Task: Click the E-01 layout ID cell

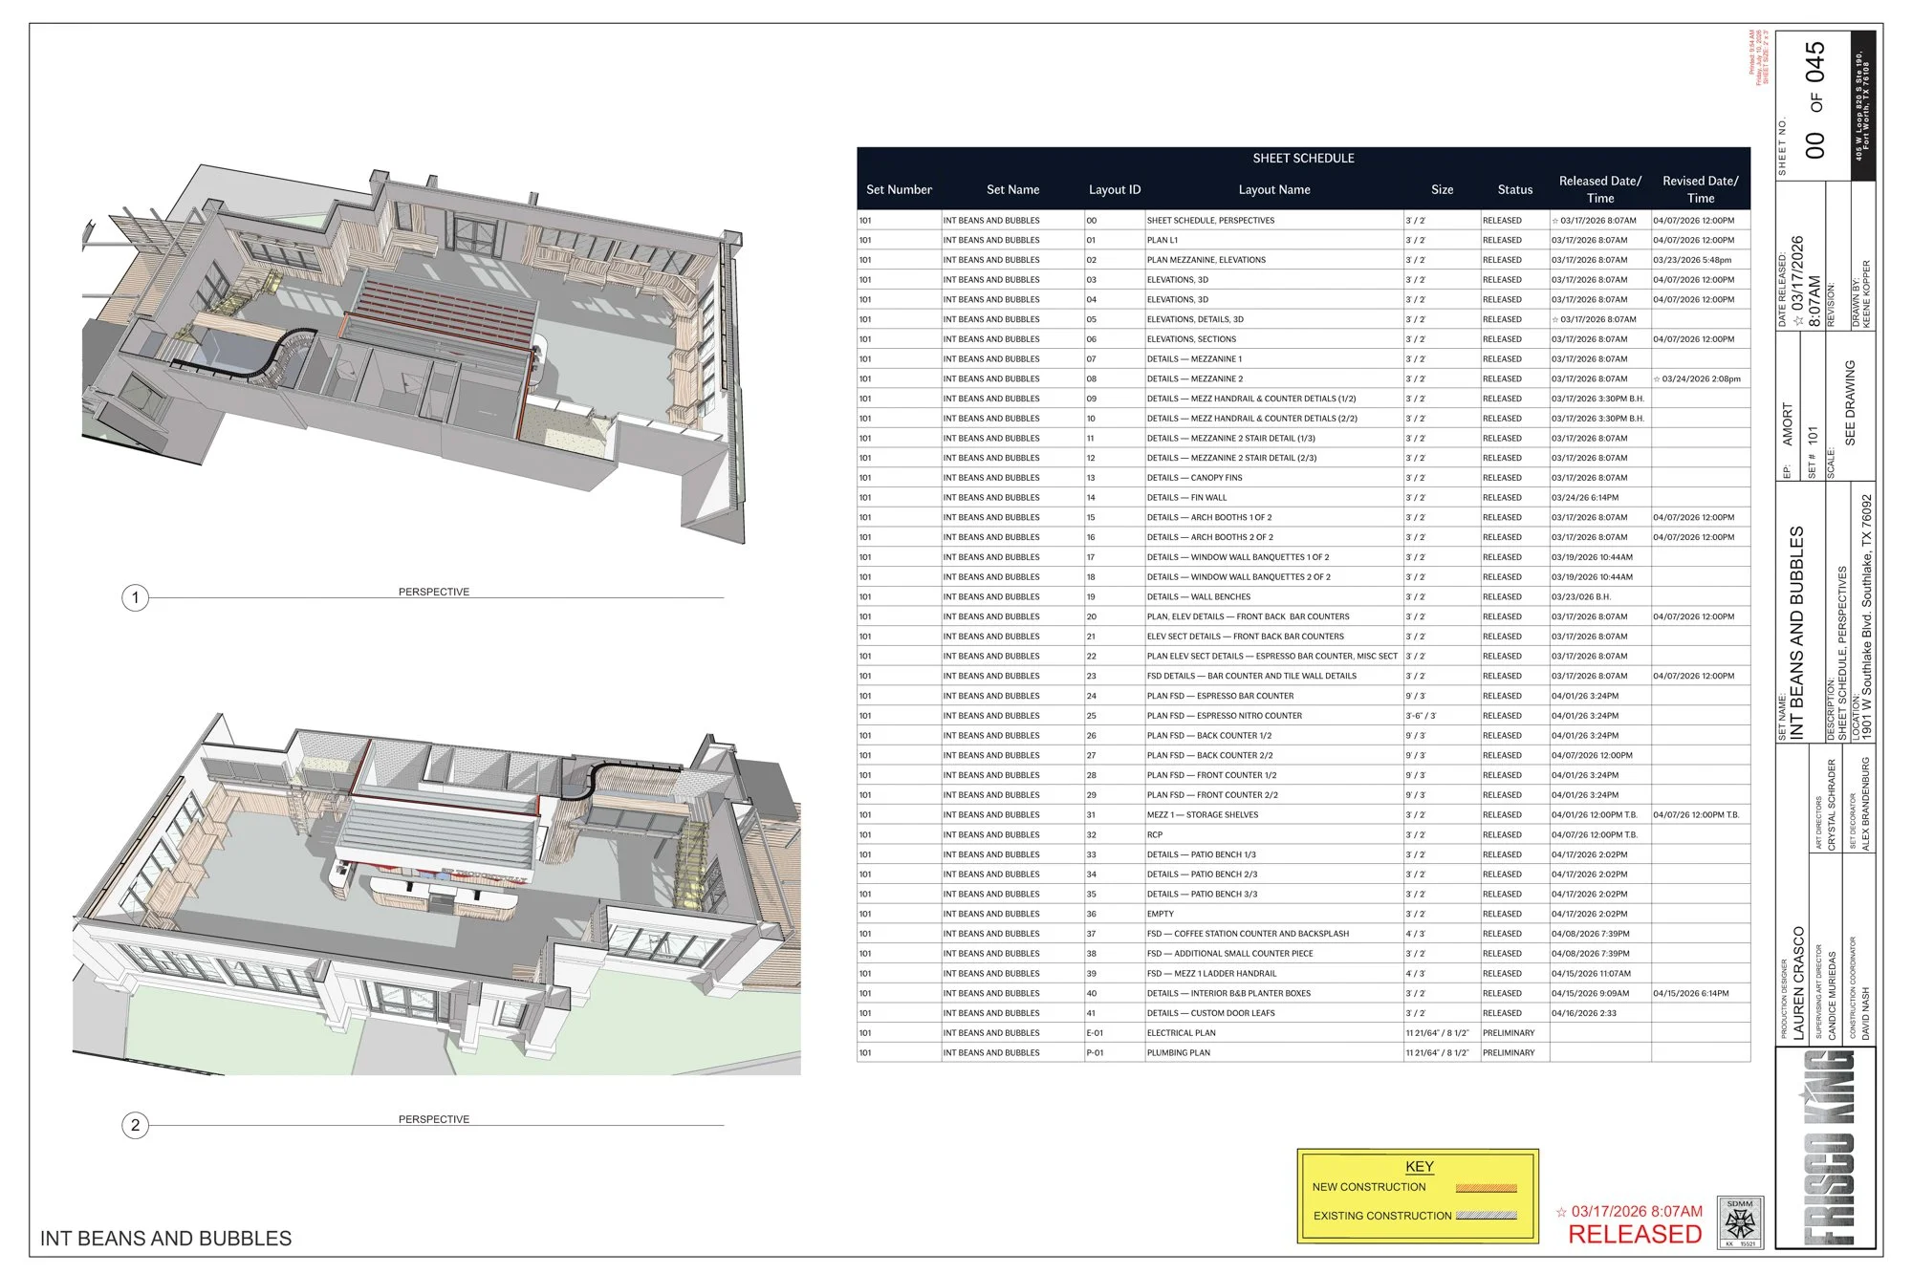Action: click(1115, 1032)
